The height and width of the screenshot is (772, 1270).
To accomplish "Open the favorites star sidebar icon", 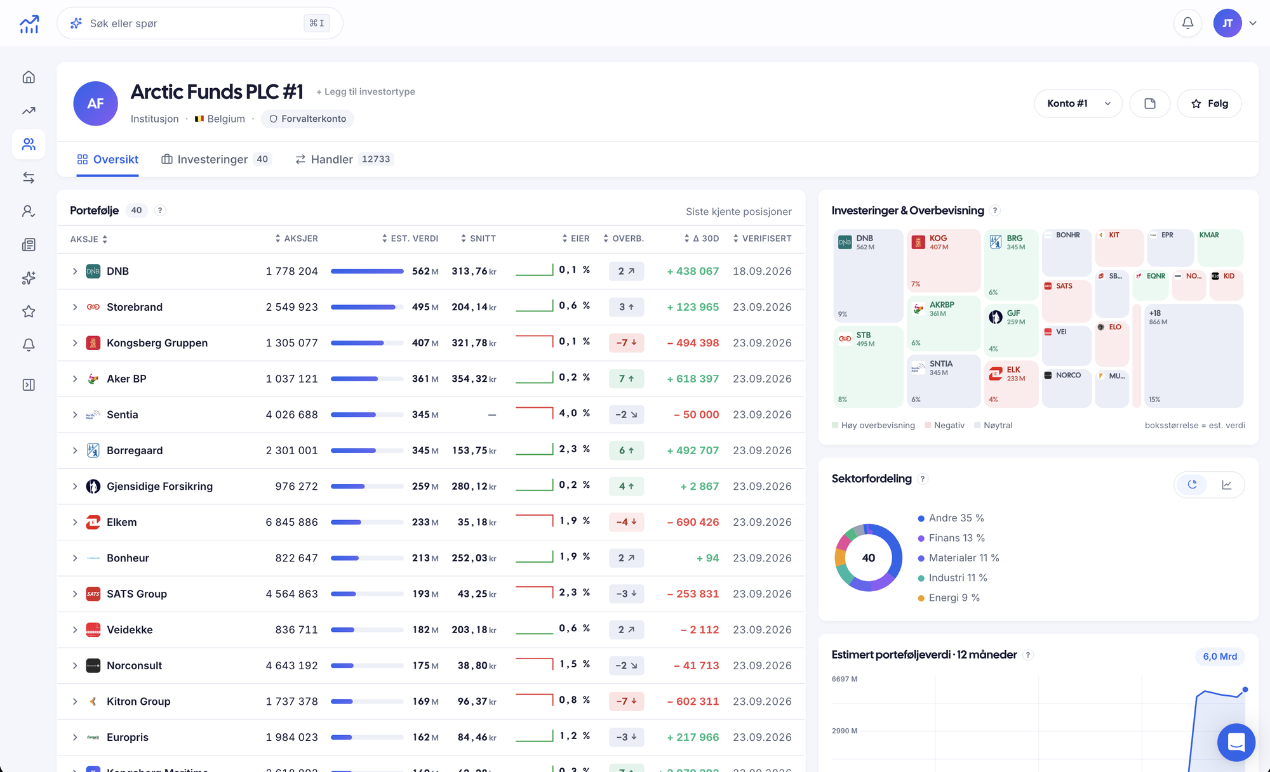I will pyautogui.click(x=29, y=311).
